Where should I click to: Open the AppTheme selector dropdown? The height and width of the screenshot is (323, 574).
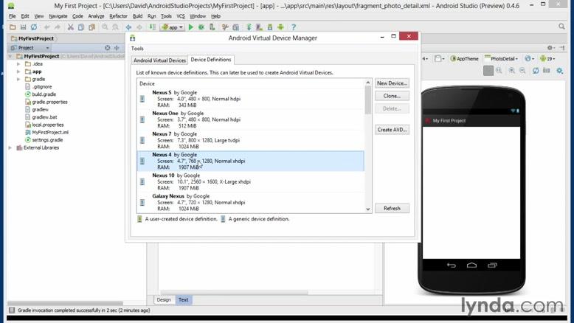click(465, 58)
